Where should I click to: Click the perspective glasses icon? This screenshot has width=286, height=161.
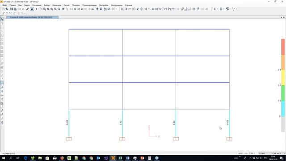pos(93,9)
